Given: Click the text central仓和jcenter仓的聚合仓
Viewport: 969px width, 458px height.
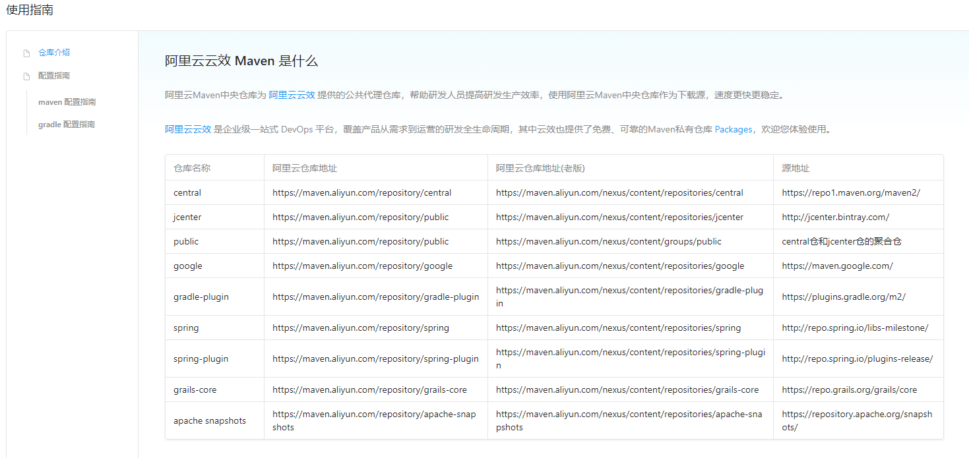Looking at the screenshot, I should [842, 242].
